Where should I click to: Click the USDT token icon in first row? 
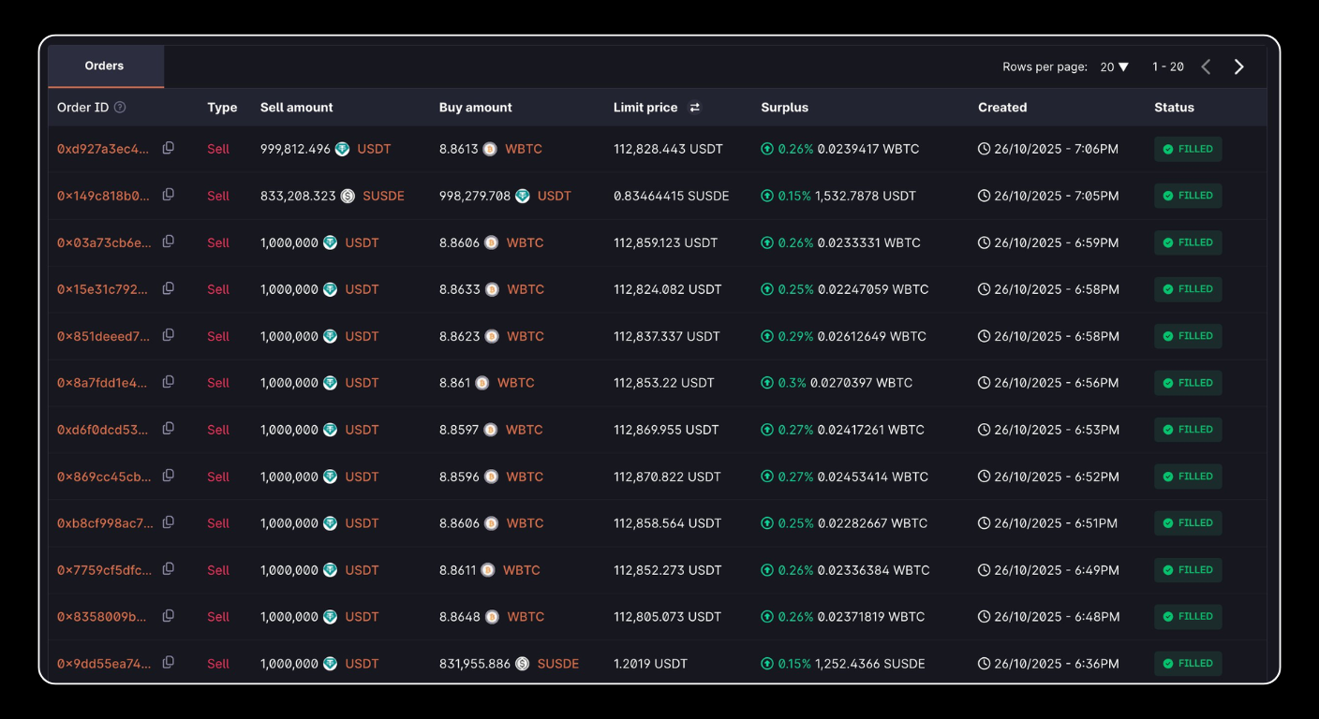(x=342, y=149)
